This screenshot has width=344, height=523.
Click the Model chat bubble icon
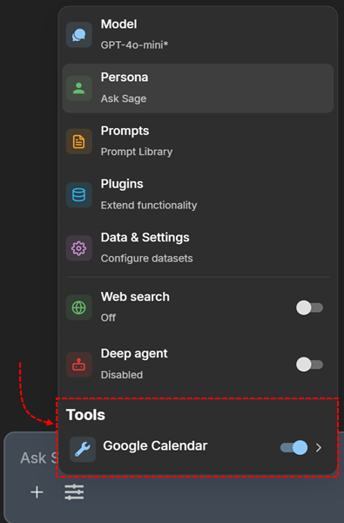click(79, 35)
